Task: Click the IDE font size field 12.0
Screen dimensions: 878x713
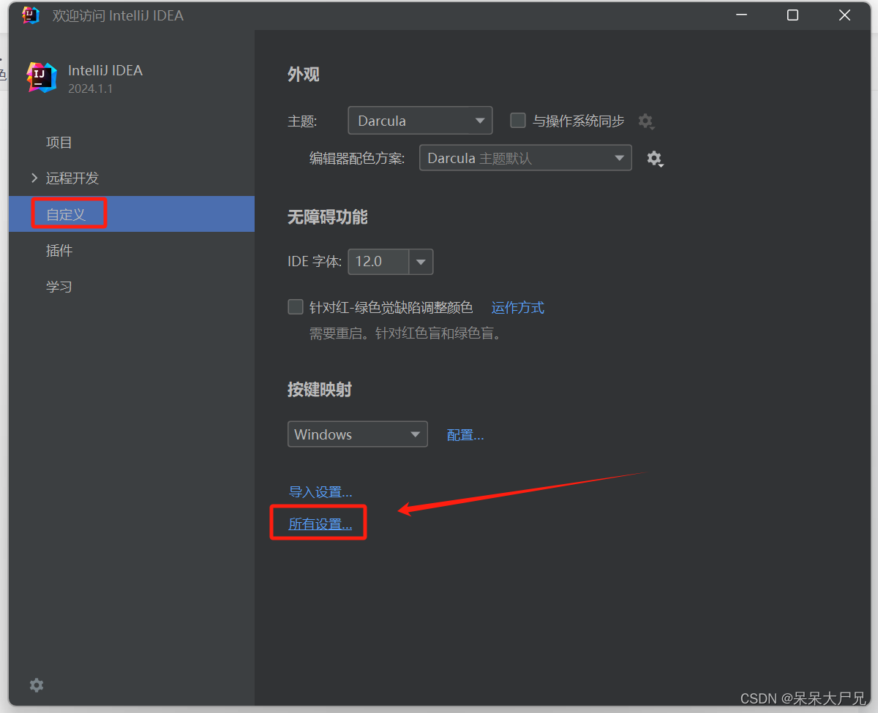Action: (x=378, y=262)
